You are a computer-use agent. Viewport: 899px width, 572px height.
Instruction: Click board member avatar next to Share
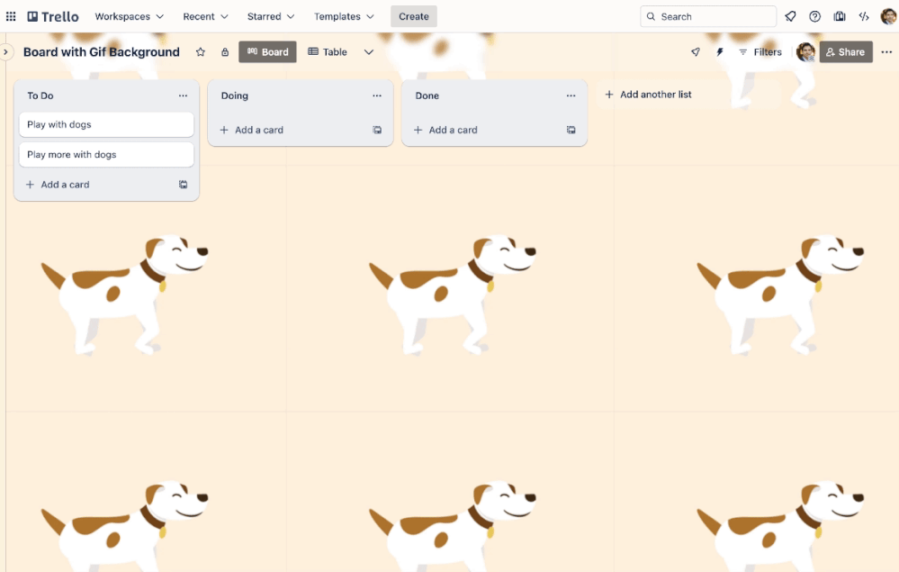[805, 52]
